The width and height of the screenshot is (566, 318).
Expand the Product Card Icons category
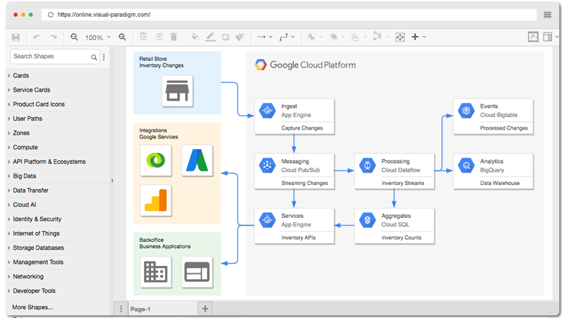(58, 104)
